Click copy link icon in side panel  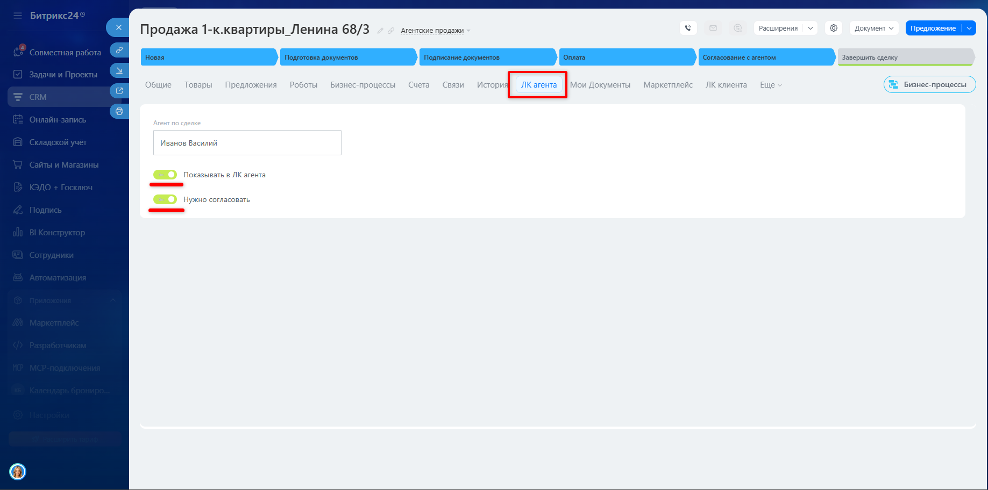(x=119, y=50)
